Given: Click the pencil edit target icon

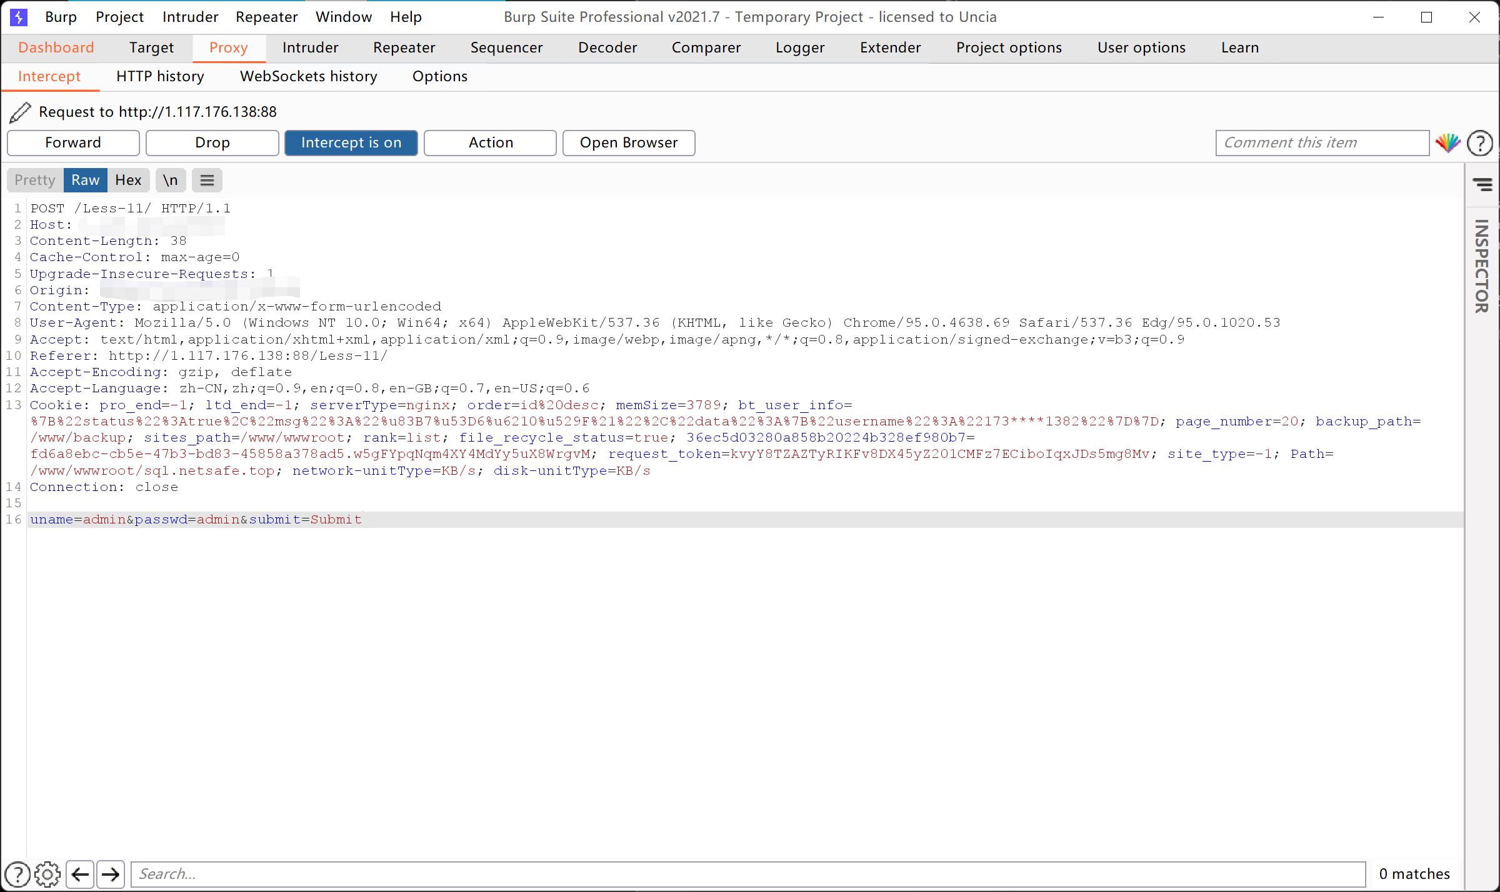Looking at the screenshot, I should click(x=20, y=112).
